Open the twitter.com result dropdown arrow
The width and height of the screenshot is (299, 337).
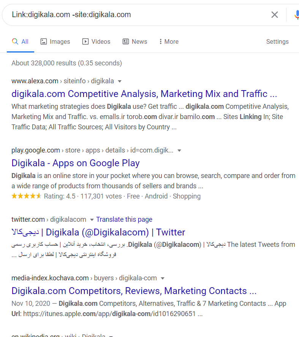pos(92,219)
